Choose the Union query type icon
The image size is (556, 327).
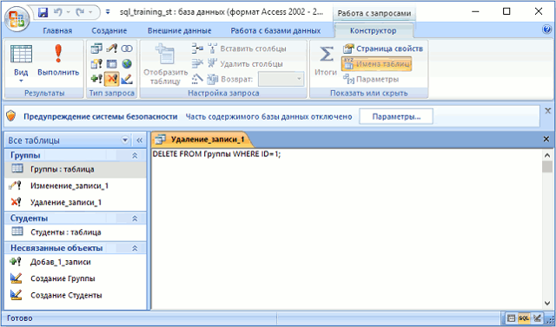tap(127, 49)
